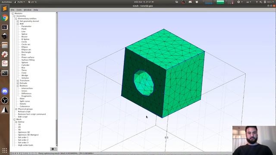
Task: Show applications grid in the dock
Action: click(x=5, y=150)
